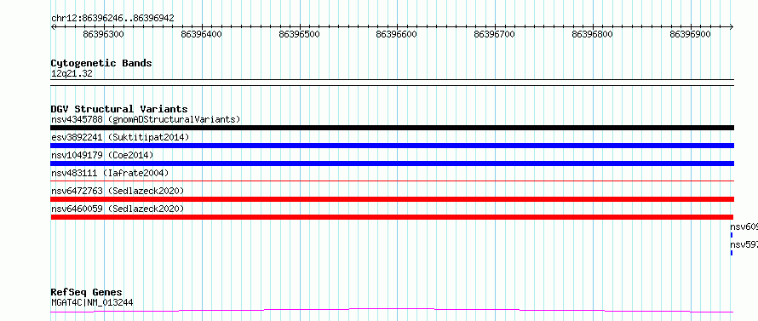
Task: Select the 86396900 ruler position label
Action: (691, 34)
